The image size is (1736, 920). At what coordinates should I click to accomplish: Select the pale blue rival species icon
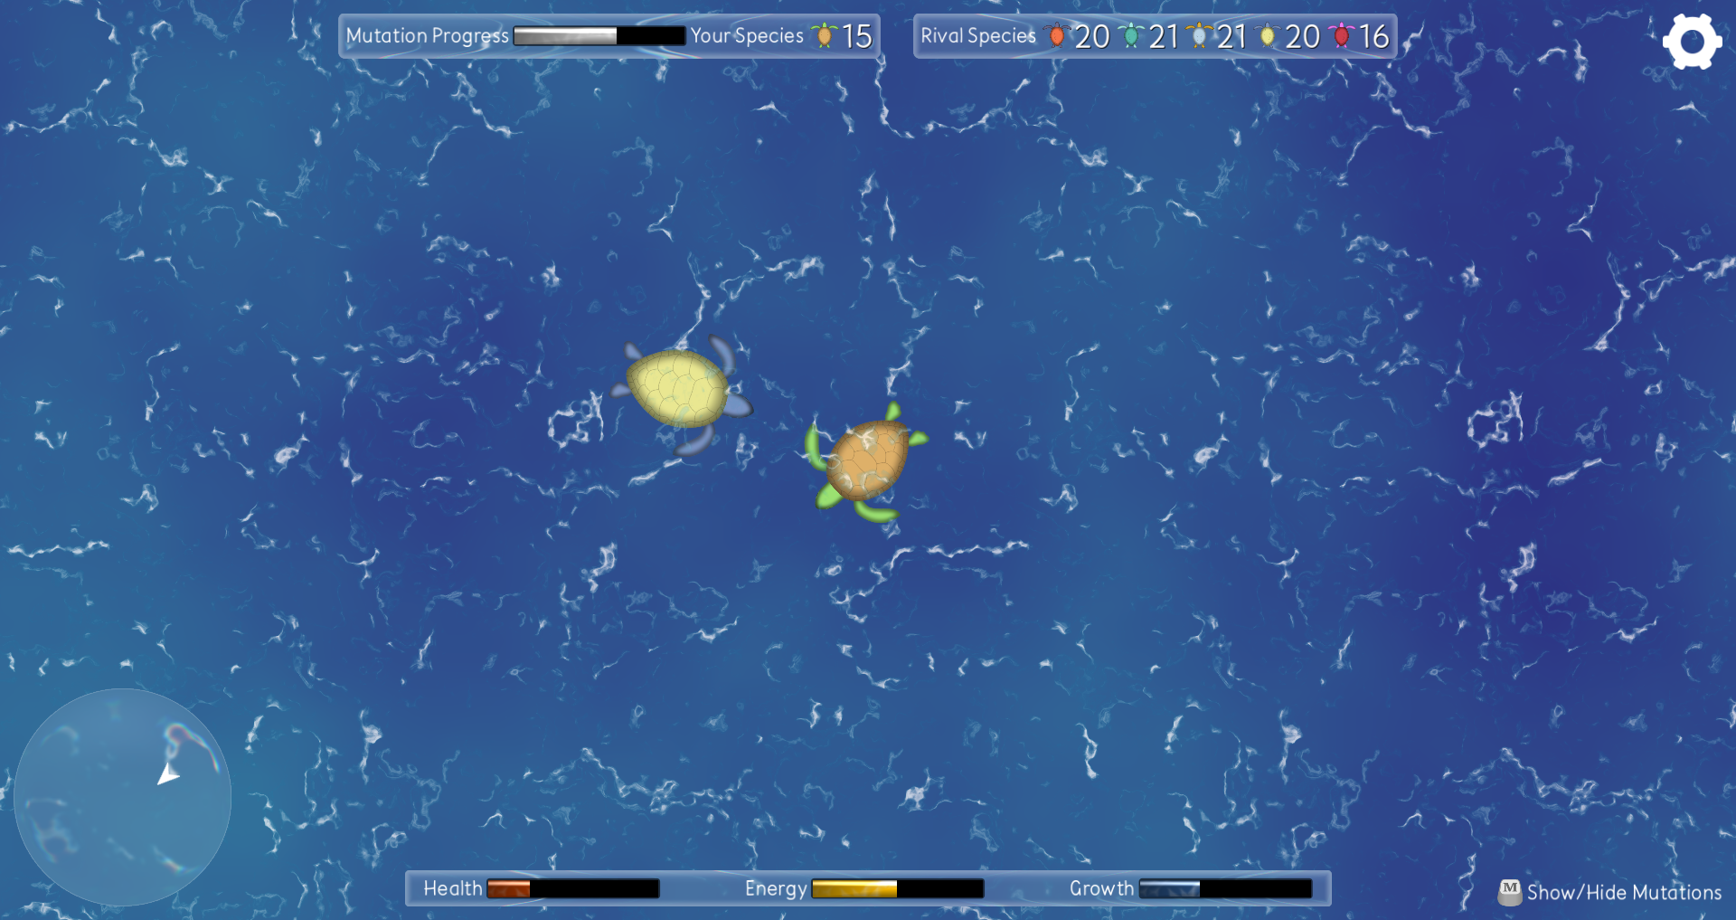pyautogui.click(x=1199, y=36)
